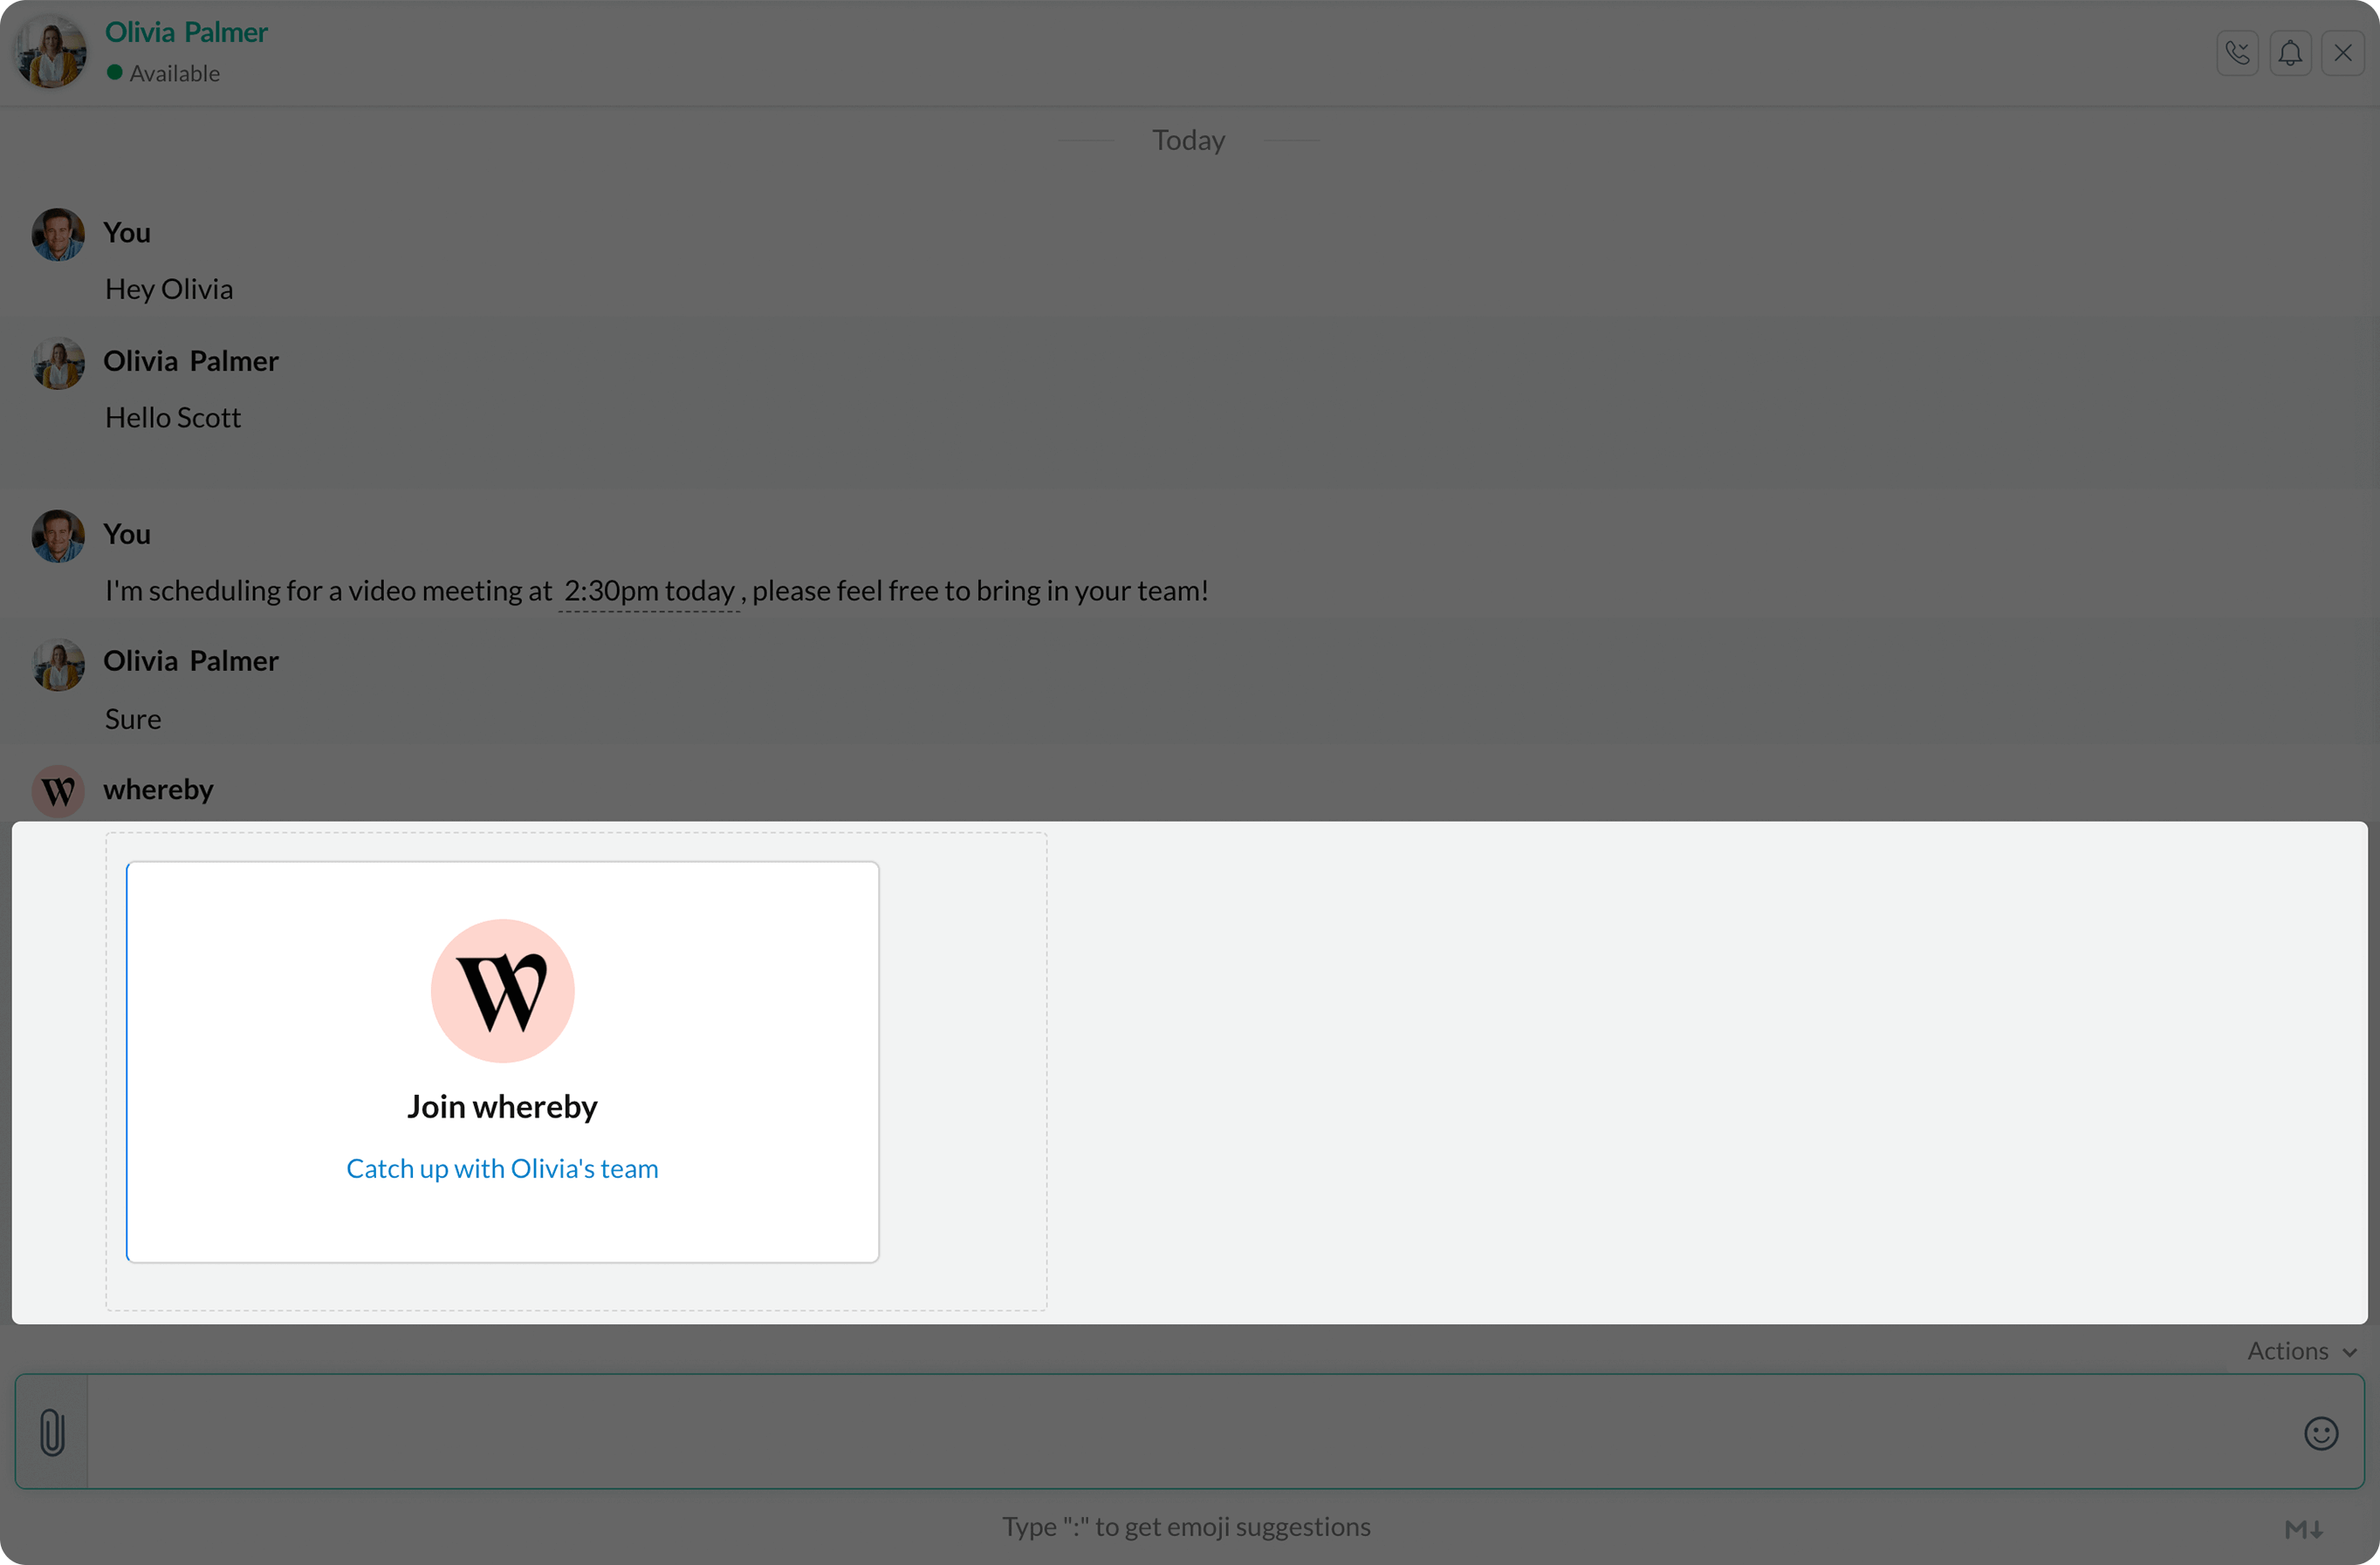The height and width of the screenshot is (1565, 2380).
Task: Click Olivia Palmer's profile avatar
Action: pyautogui.click(x=51, y=51)
